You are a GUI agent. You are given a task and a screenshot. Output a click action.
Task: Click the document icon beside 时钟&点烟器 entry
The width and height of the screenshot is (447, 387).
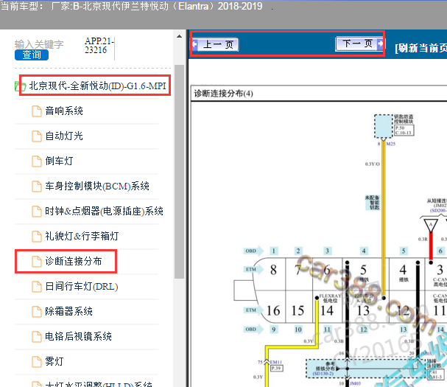[x=37, y=212]
